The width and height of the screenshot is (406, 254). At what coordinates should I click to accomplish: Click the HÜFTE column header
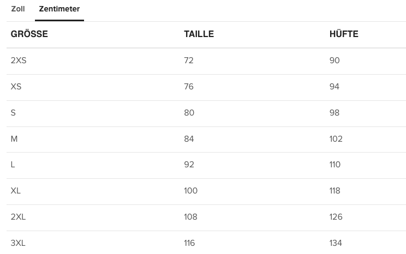pos(344,34)
